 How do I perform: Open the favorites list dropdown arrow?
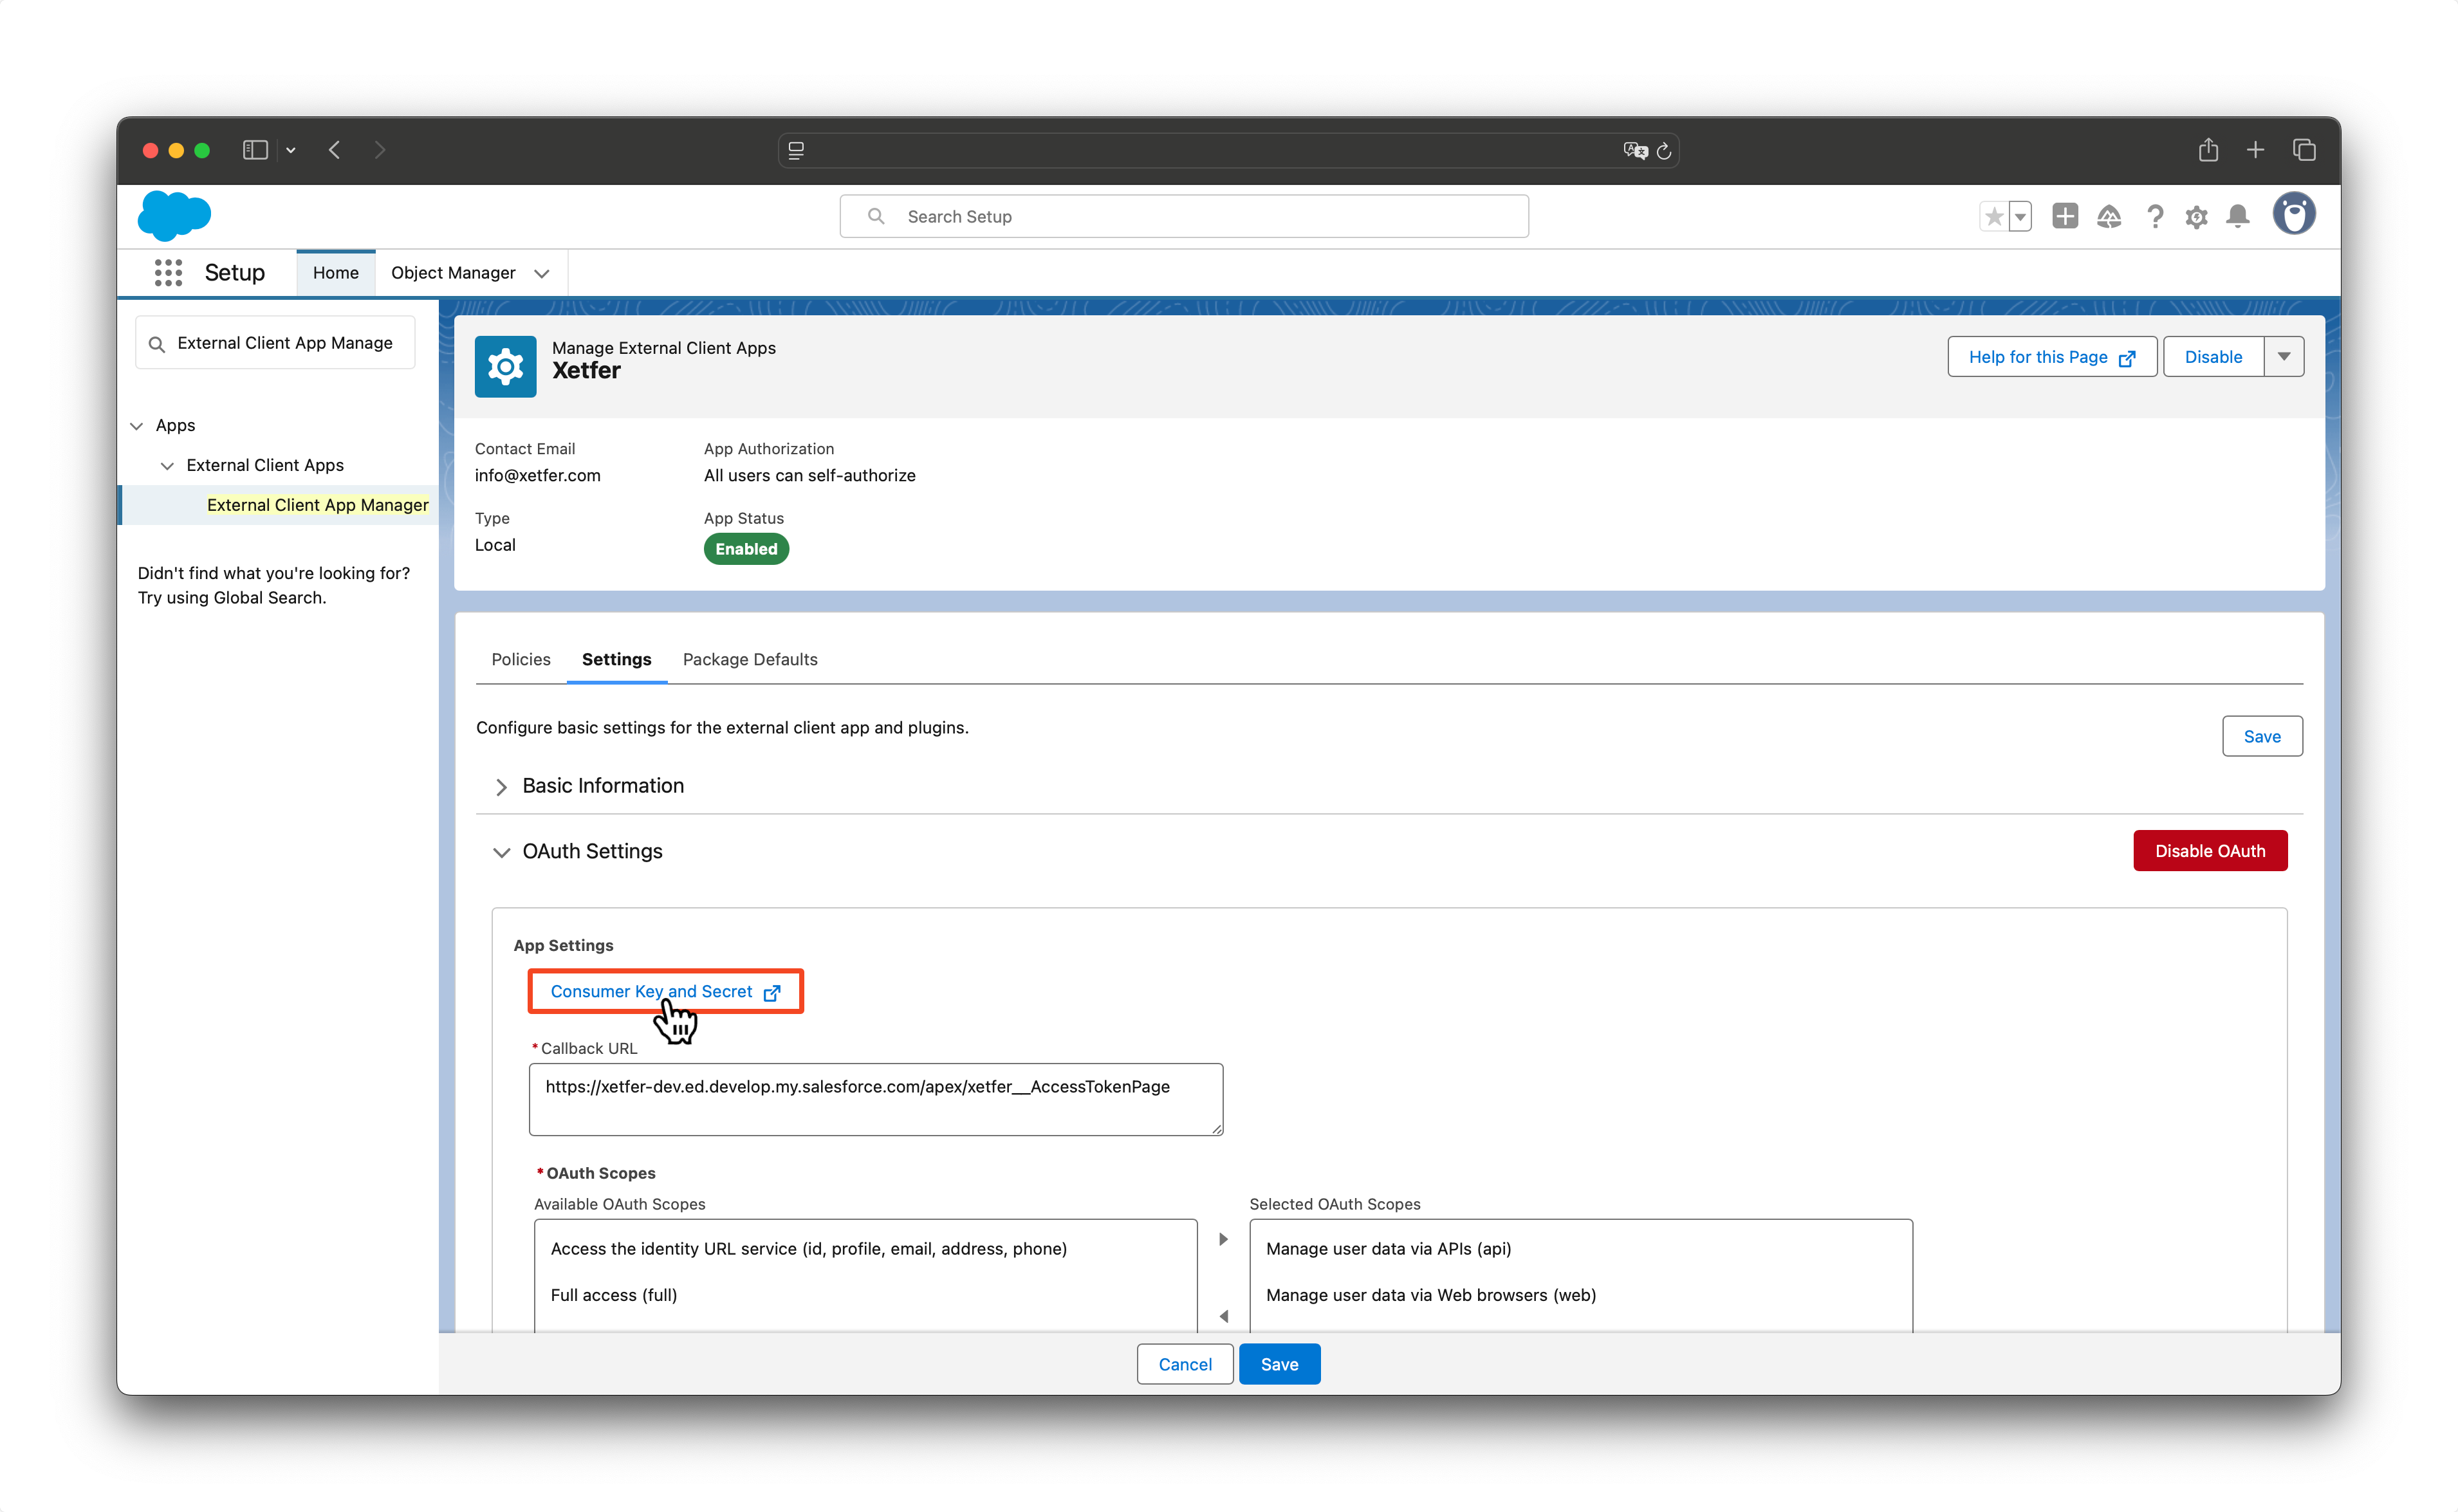pos(2020,217)
